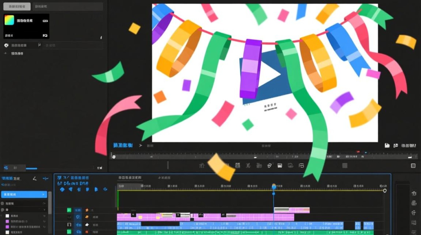Screen dimensions: 421x235
Task: Click the orange icon on the first track header
Action: (x=87, y=210)
